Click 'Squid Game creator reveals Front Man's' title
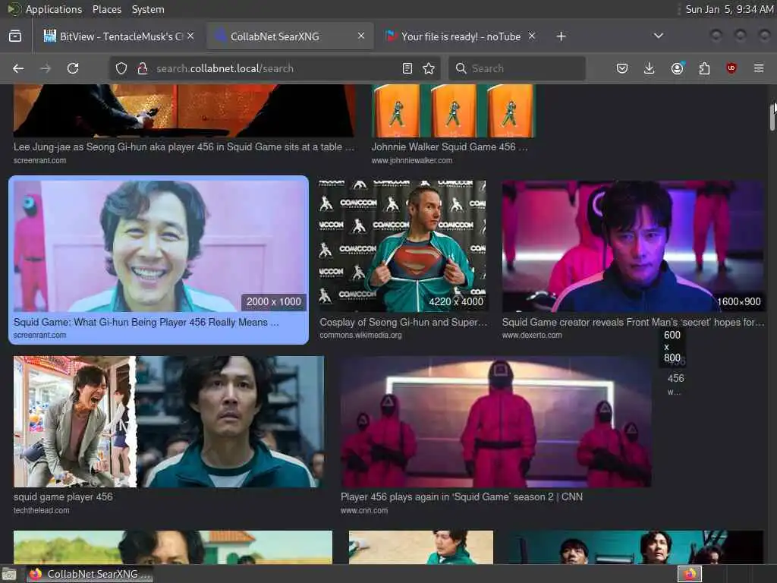The height and width of the screenshot is (583, 777). [633, 322]
